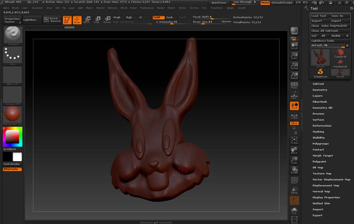This screenshot has height=224, width=354.
Task: Open the Alpha Off selector slot
Action: (13, 75)
